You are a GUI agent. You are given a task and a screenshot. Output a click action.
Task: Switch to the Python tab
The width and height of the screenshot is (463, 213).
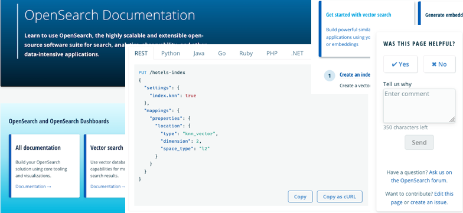[171, 53]
